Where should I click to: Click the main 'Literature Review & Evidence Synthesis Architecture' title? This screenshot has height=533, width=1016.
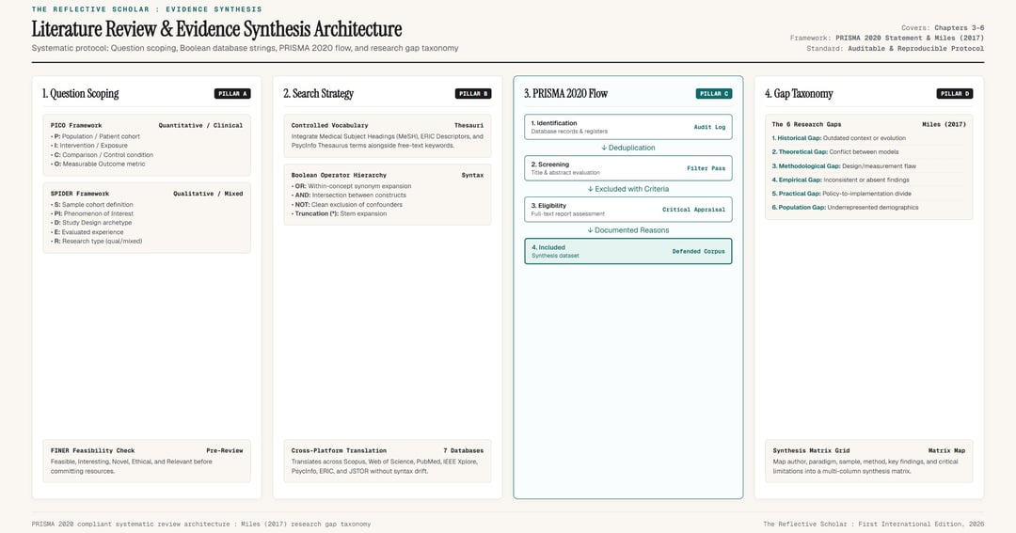(216, 29)
